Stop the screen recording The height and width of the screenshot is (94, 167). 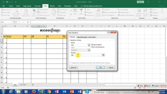click(140, 86)
